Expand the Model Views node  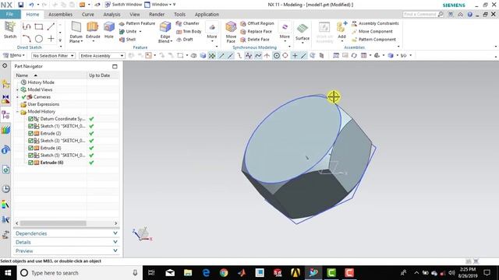point(17,90)
